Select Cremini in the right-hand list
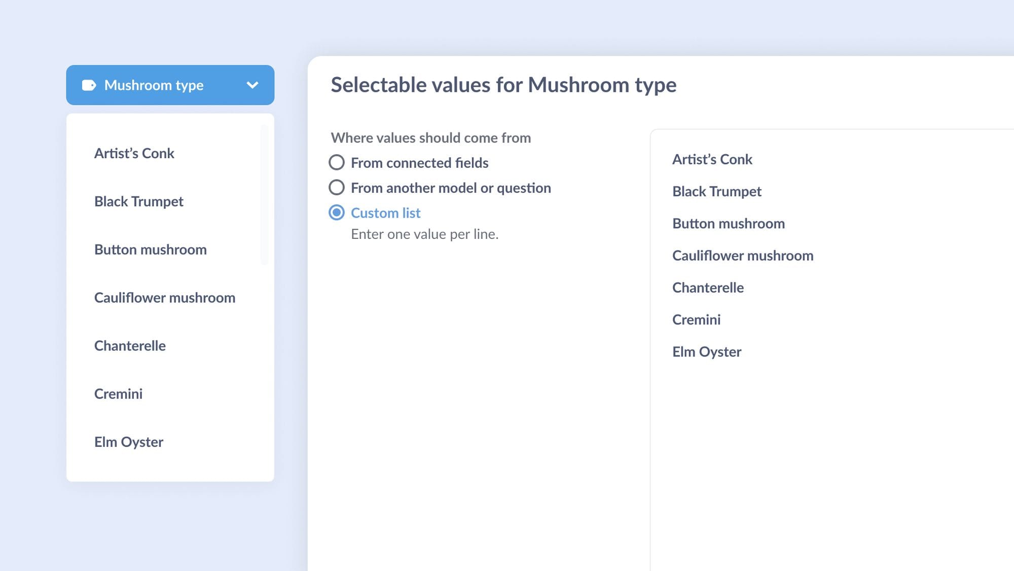Image resolution: width=1014 pixels, height=571 pixels. pos(696,319)
